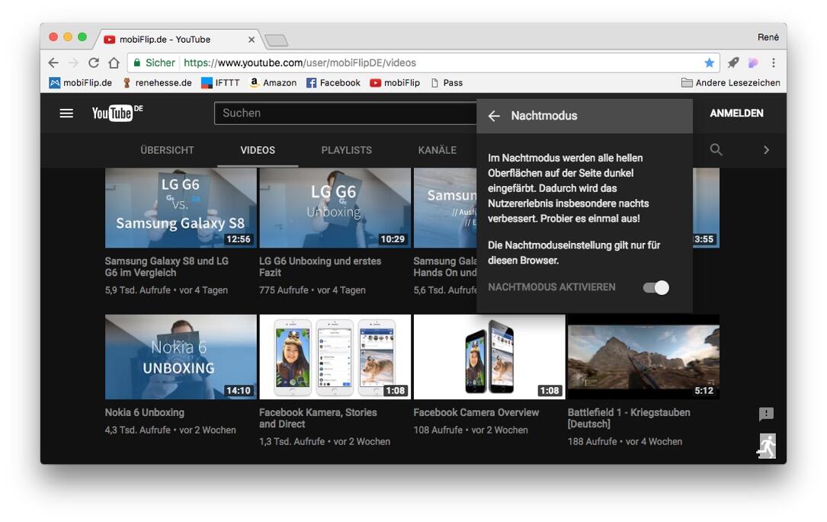Click the Chrome home button

114,62
